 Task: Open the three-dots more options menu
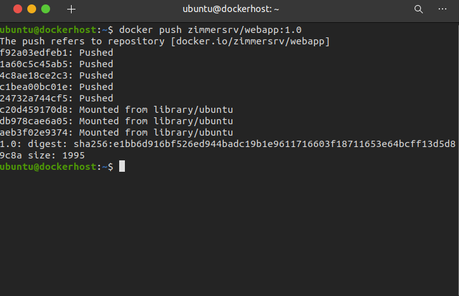tap(443, 9)
